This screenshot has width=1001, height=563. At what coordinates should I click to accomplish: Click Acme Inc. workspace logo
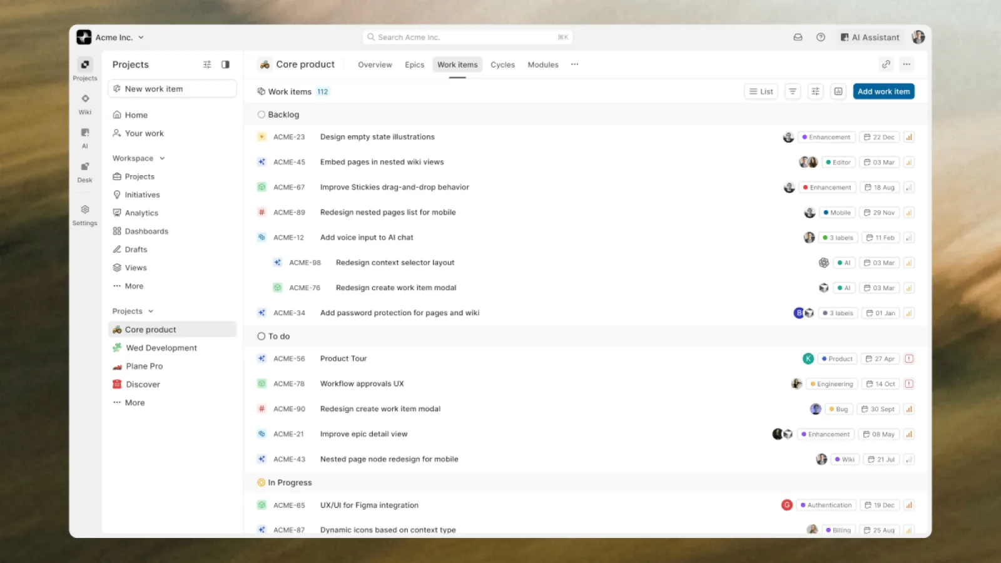point(84,38)
